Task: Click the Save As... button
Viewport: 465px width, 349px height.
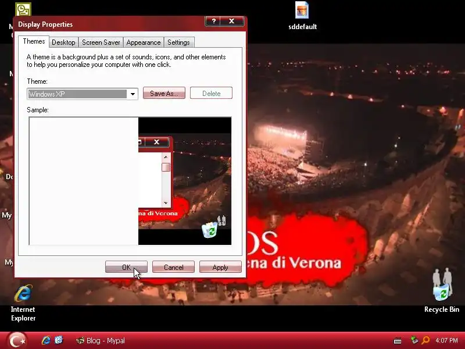Action: coord(164,93)
